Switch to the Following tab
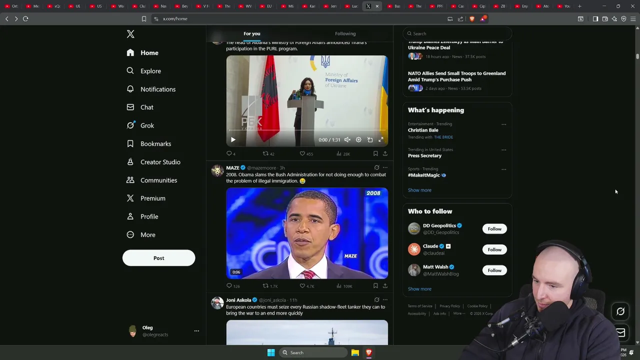This screenshot has width=640, height=360. pos(345,33)
